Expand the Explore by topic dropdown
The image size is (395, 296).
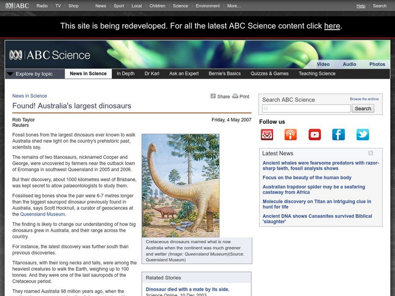35,74
